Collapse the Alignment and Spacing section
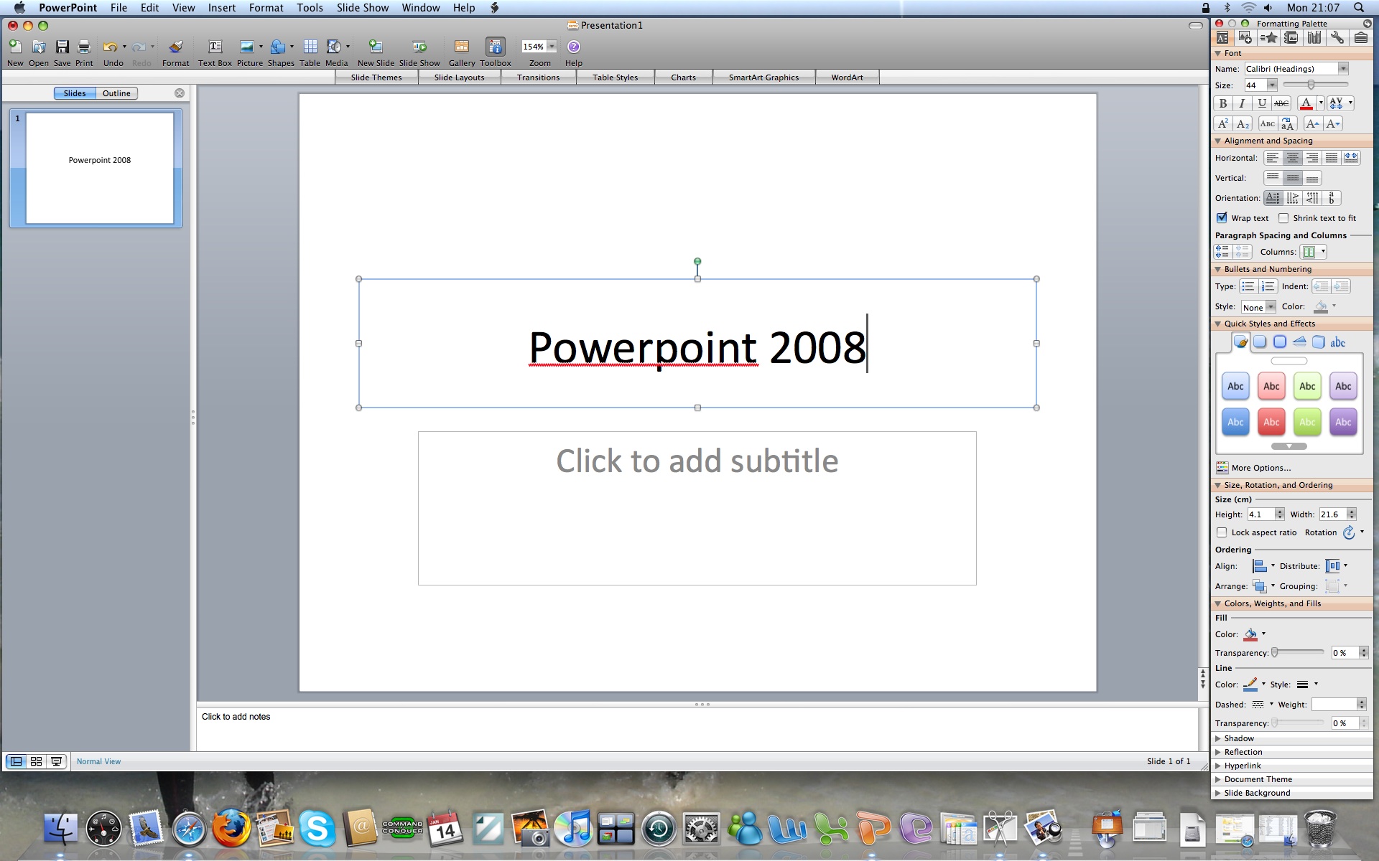Image resolution: width=1379 pixels, height=861 pixels. coord(1218,141)
